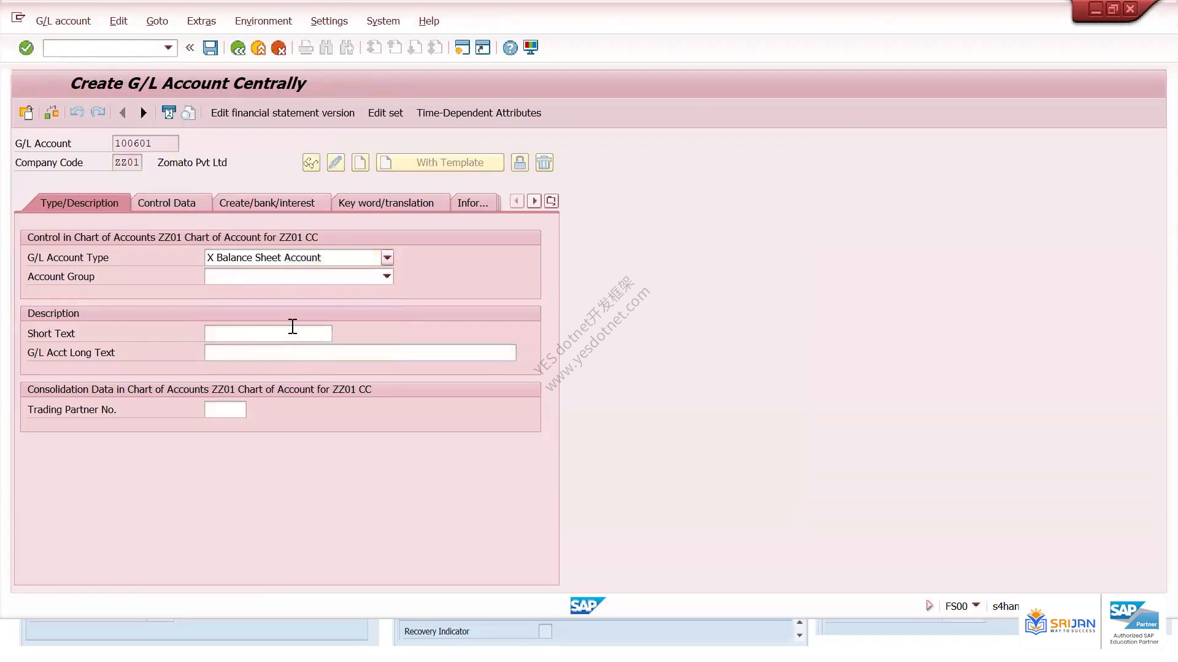Click the Find binoculars icon
Screen dimensions: 1178x662
click(326, 48)
